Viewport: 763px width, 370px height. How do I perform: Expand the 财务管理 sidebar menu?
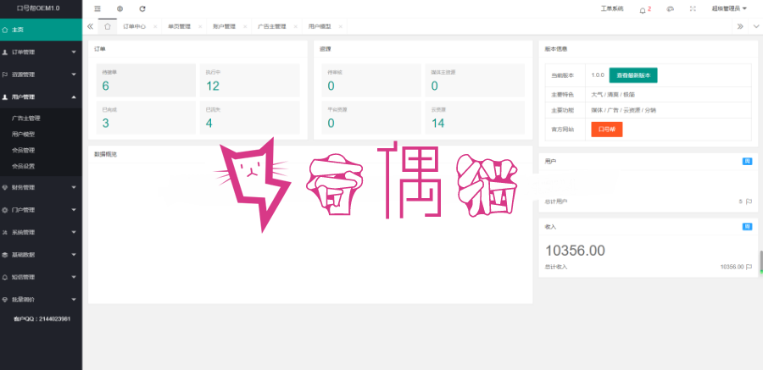click(x=41, y=187)
